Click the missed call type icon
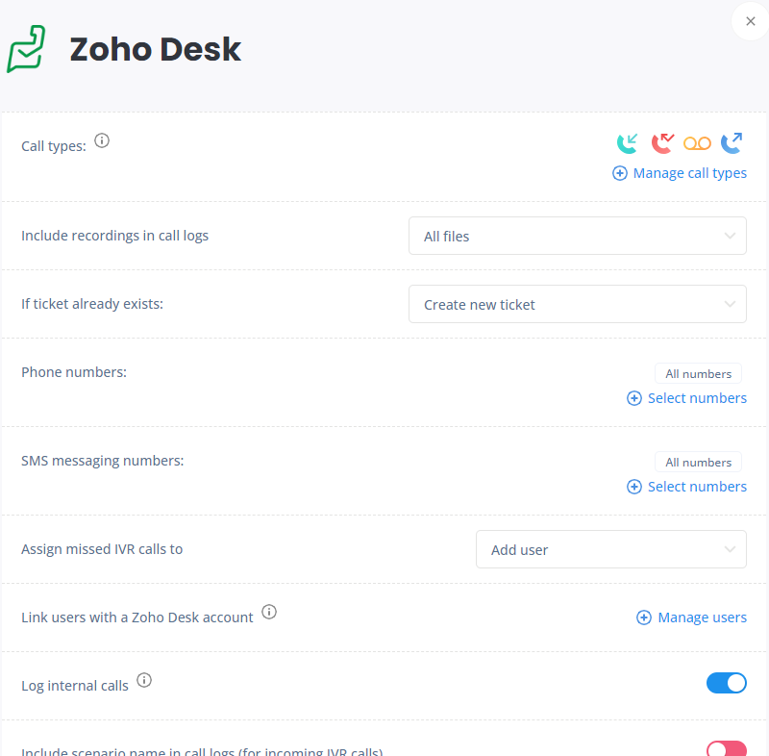Image resolution: width=769 pixels, height=756 pixels. tap(662, 143)
